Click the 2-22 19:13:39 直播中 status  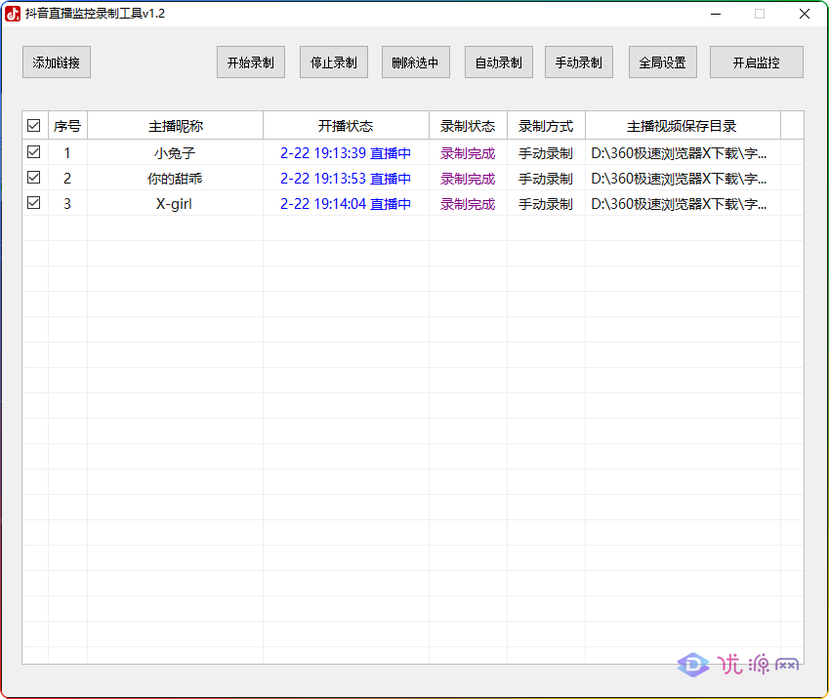pos(346,153)
